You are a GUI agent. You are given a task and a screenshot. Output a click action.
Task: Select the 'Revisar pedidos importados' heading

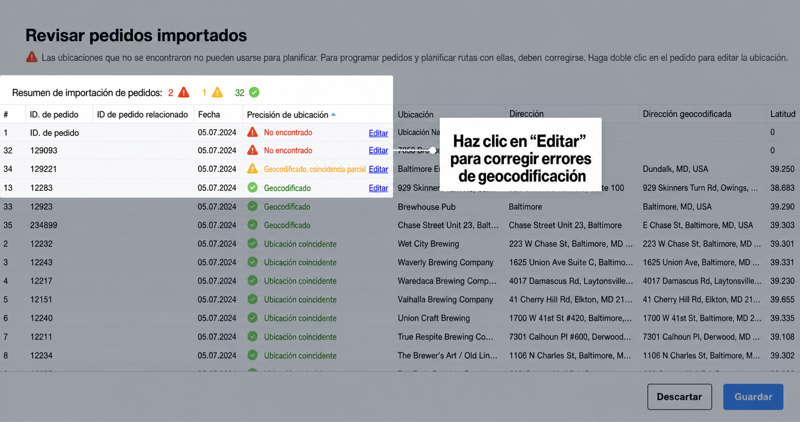click(136, 35)
